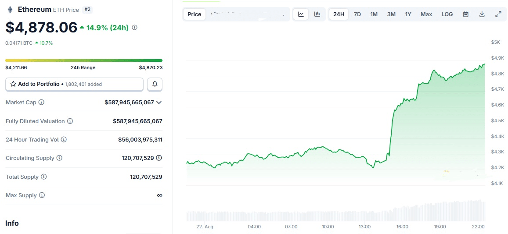Switch to line chart view icon

pyautogui.click(x=301, y=14)
